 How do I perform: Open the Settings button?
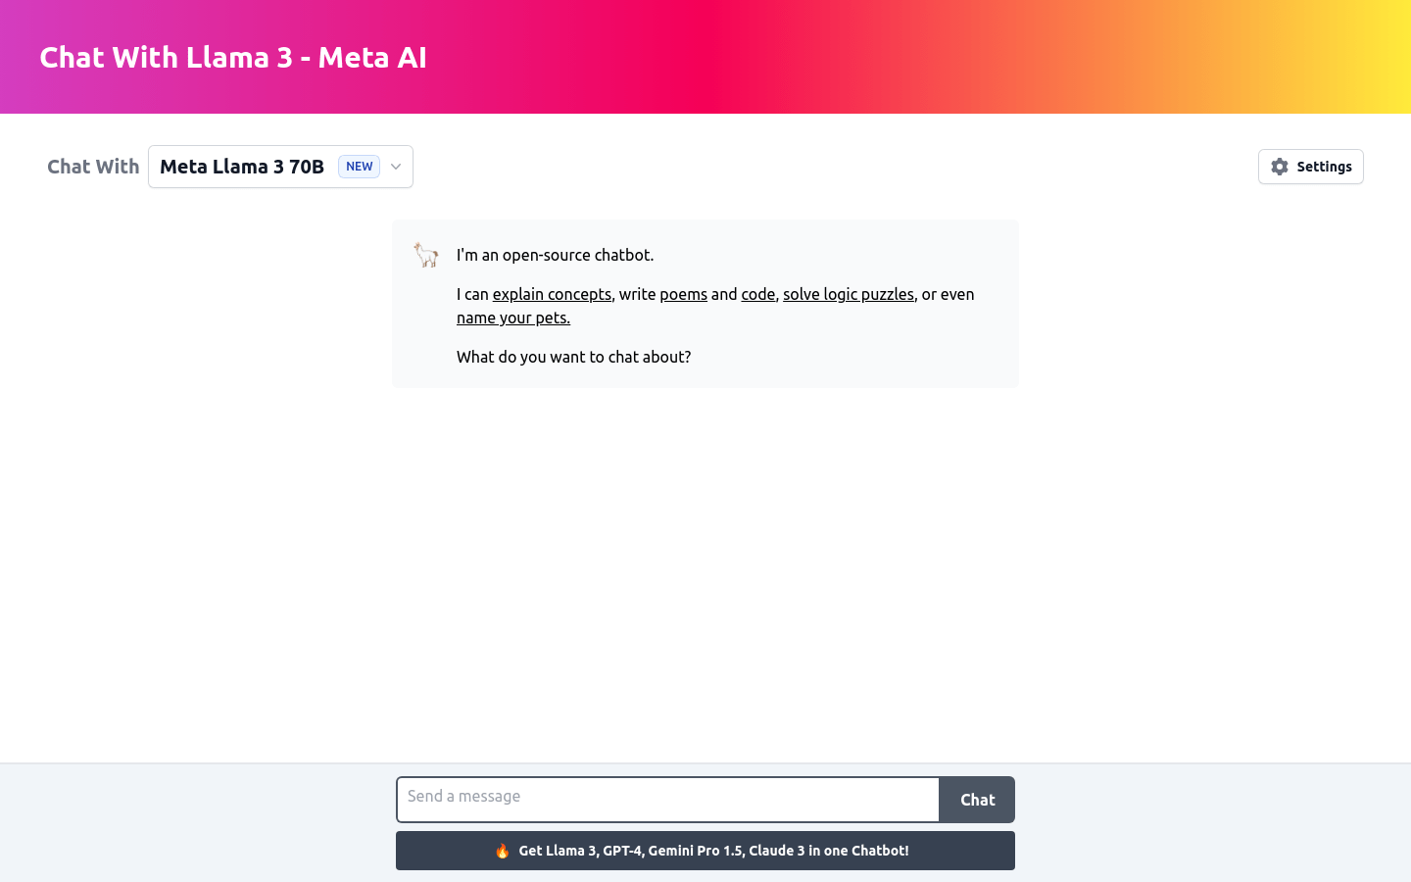pos(1311,167)
